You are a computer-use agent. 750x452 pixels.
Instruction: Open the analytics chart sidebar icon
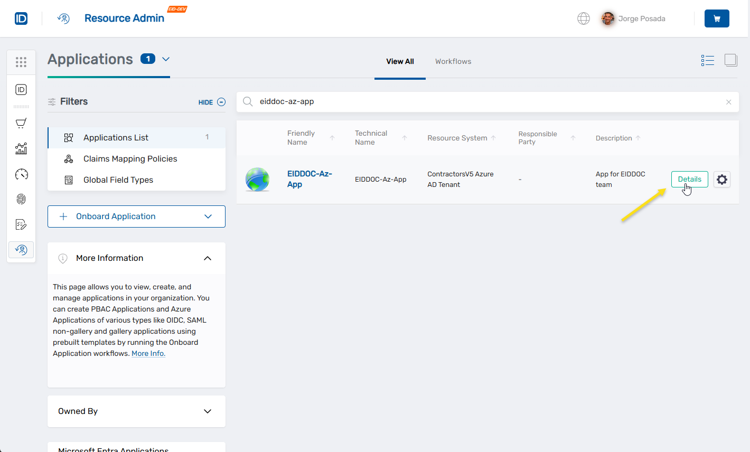21,149
